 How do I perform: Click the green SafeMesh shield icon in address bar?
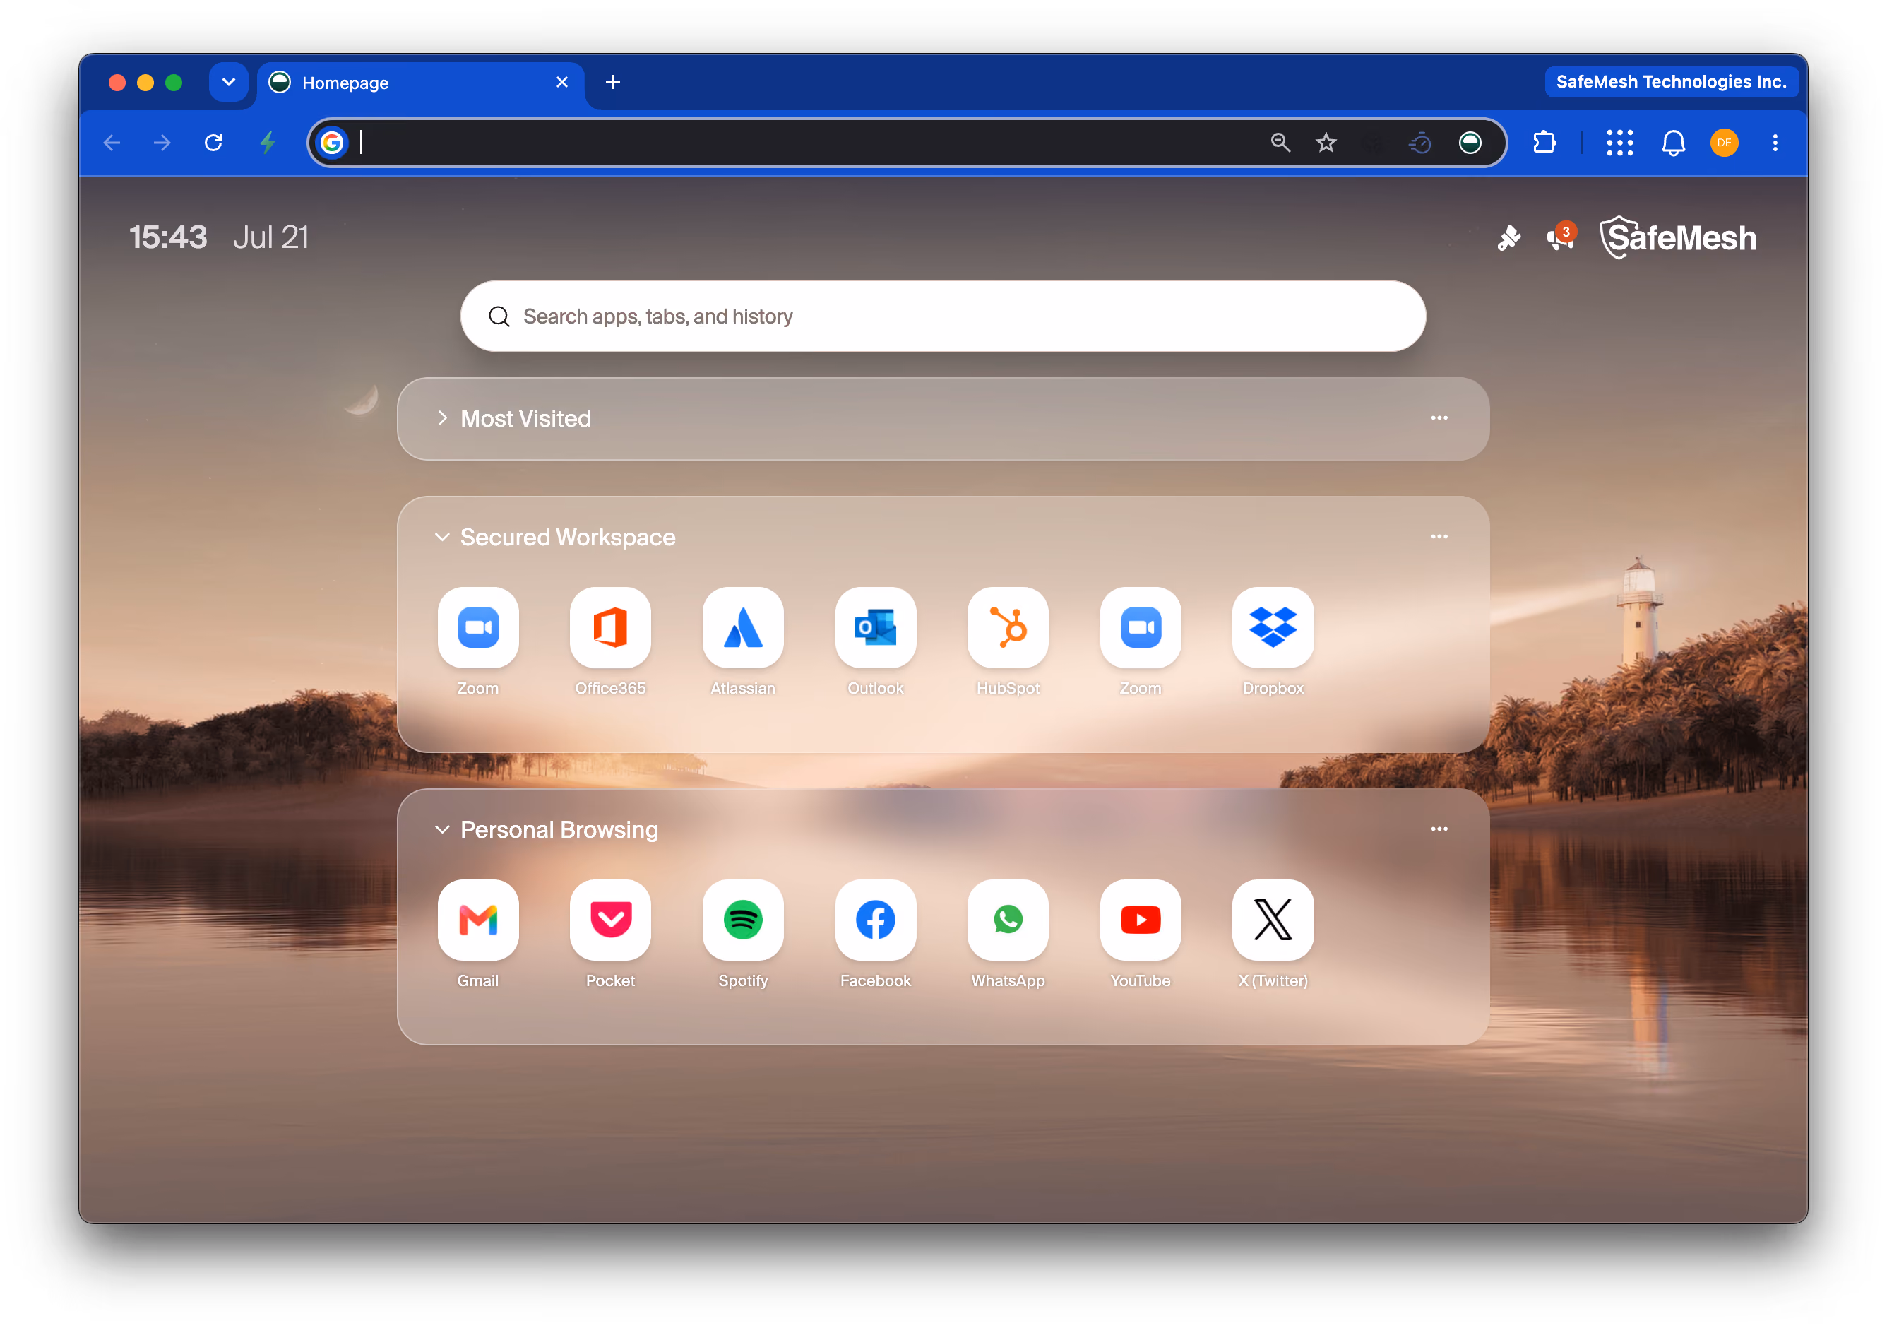1470,143
